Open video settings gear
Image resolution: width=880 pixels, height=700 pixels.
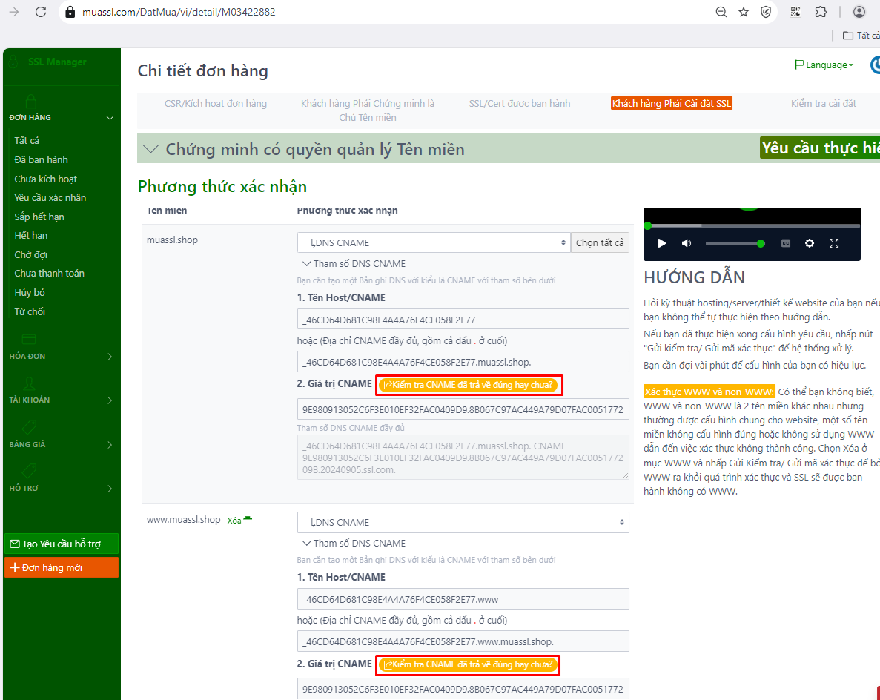tap(810, 243)
